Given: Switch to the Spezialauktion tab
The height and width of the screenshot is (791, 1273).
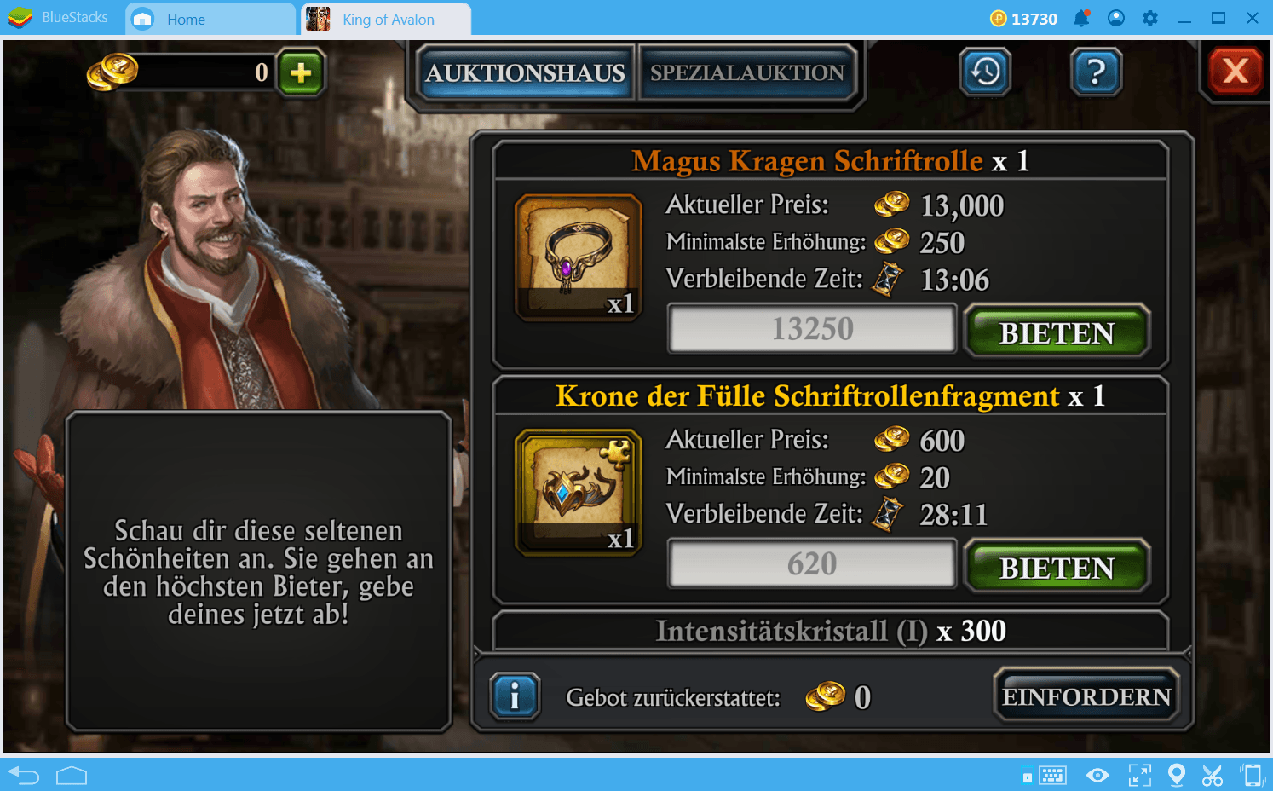Looking at the screenshot, I should tap(747, 73).
